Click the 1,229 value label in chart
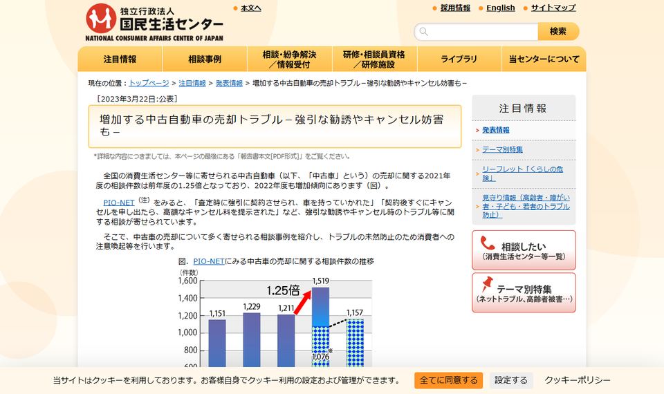 [252, 307]
